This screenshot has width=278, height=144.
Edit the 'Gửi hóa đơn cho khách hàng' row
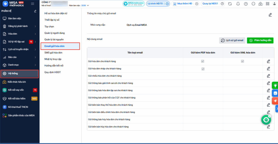[268, 61]
